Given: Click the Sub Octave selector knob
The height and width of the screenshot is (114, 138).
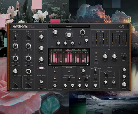Looking at the screenshot, I should coord(16,85).
